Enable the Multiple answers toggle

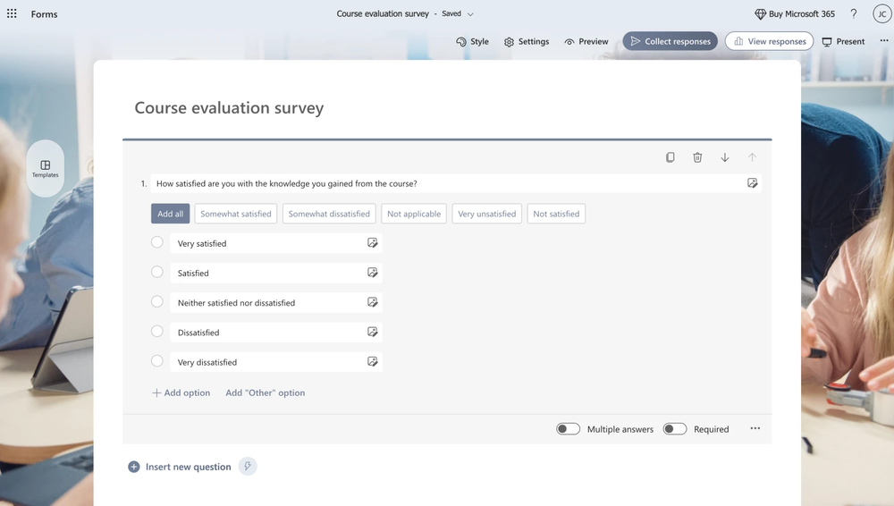(568, 429)
